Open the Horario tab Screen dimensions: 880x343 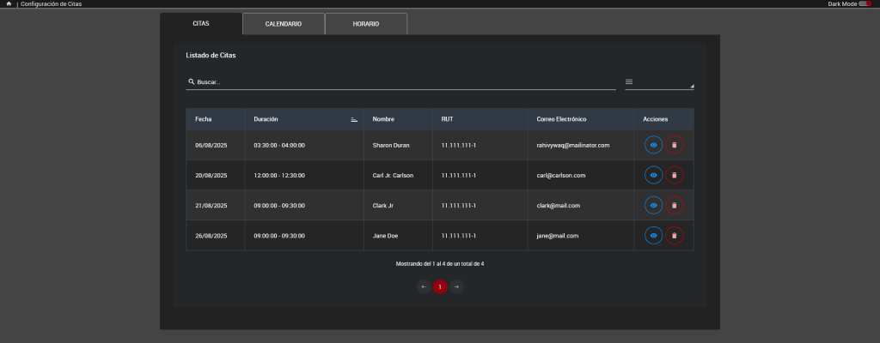tap(365, 24)
